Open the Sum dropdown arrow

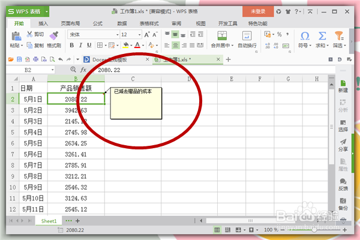pyautogui.click(x=328, y=46)
